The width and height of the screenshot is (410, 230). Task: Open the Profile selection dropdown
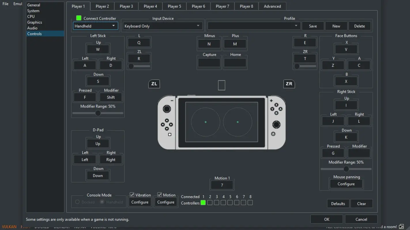click(x=254, y=26)
